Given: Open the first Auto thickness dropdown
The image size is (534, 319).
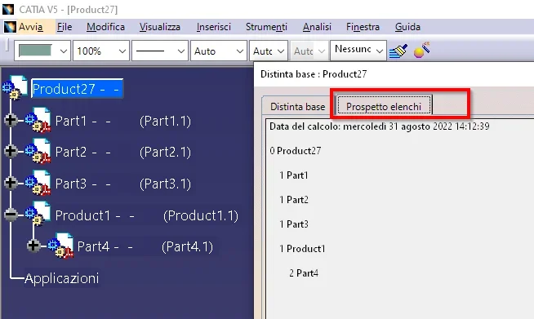Looking at the screenshot, I should (x=240, y=51).
